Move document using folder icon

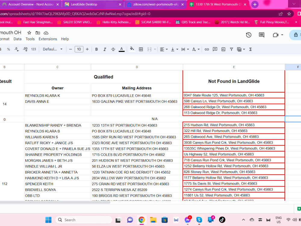pos(38,33)
